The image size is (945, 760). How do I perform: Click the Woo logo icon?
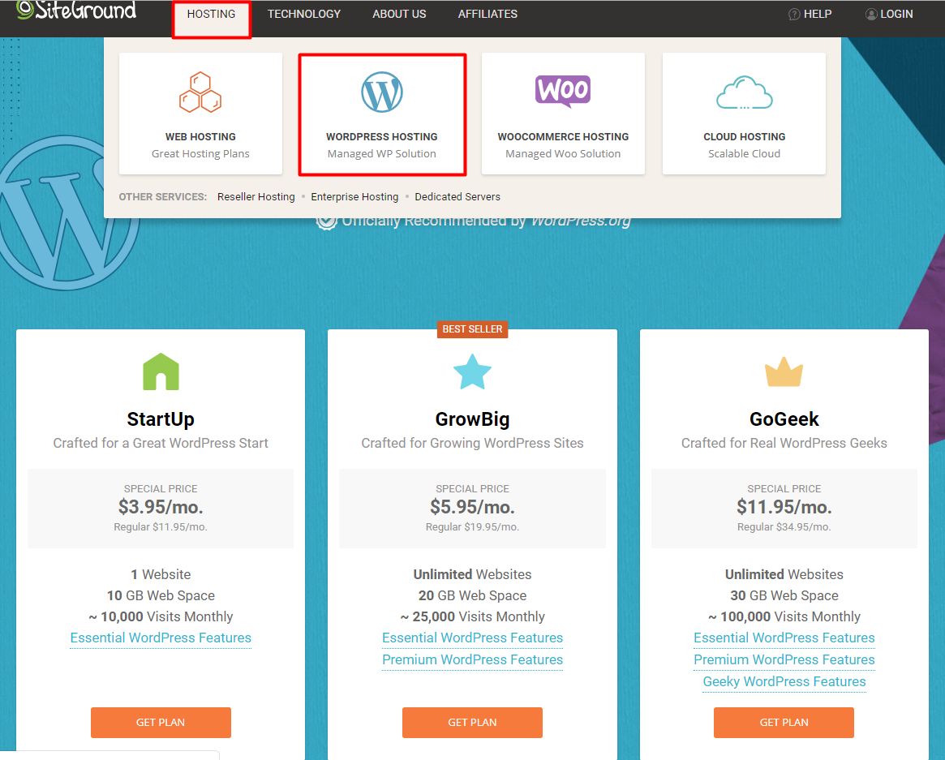563,91
